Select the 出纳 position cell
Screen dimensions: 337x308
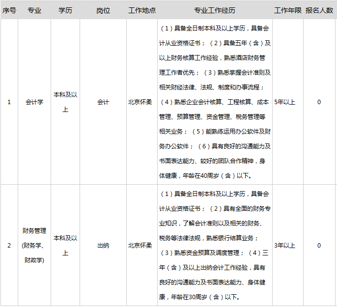point(103,245)
